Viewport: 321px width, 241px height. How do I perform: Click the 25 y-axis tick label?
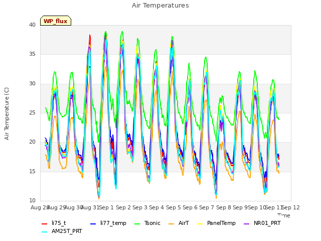point(32,112)
